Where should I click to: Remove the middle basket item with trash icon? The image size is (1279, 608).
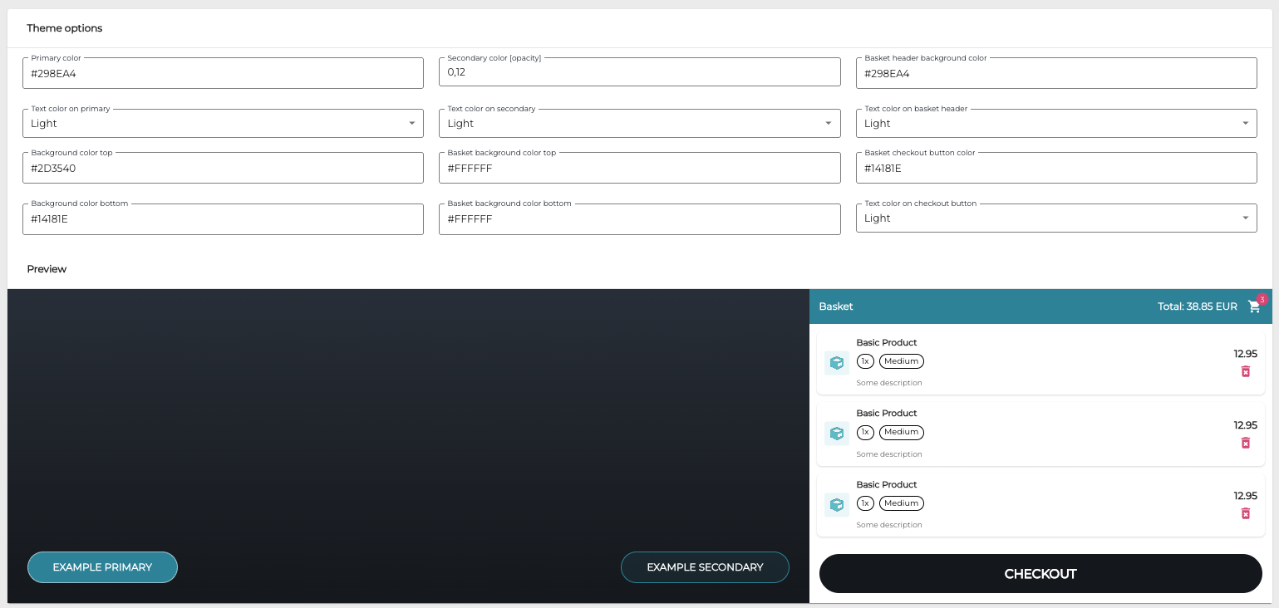[x=1245, y=443]
